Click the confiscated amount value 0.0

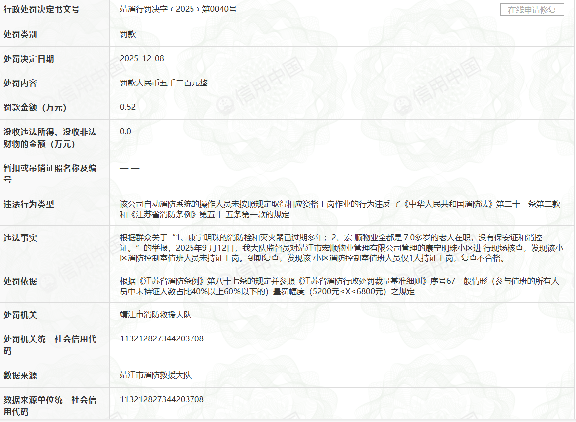[x=126, y=132]
